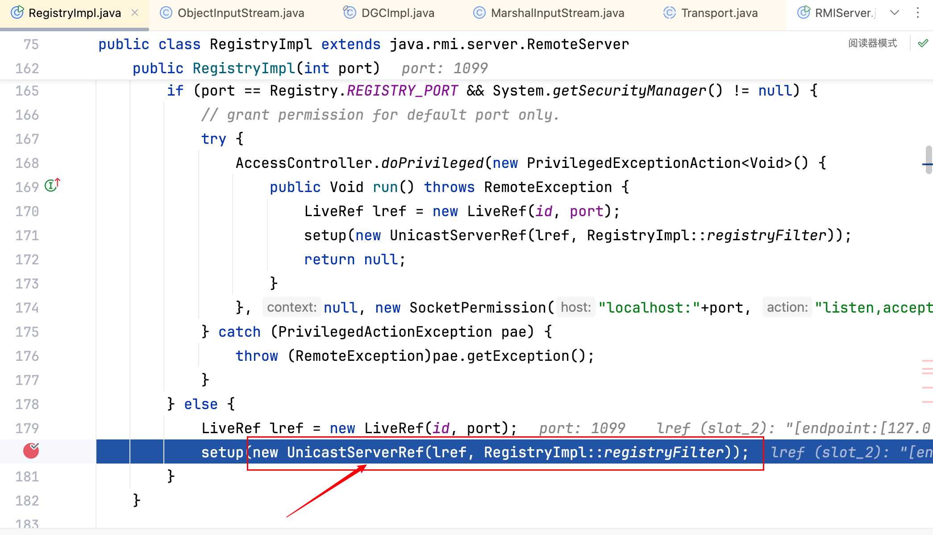Click the DGCImpl.java tab file icon
Viewport: 933px width, 535px height.
(x=350, y=13)
